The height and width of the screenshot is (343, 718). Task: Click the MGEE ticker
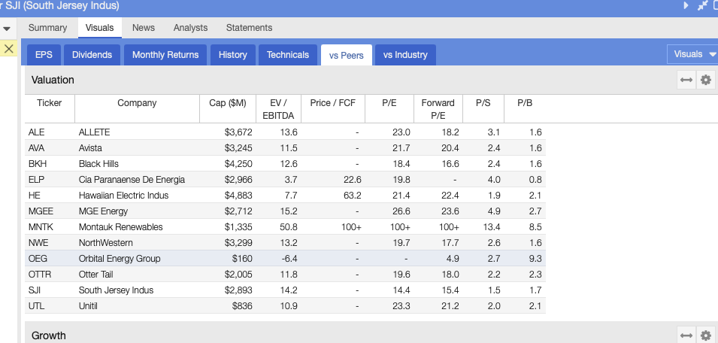41,211
